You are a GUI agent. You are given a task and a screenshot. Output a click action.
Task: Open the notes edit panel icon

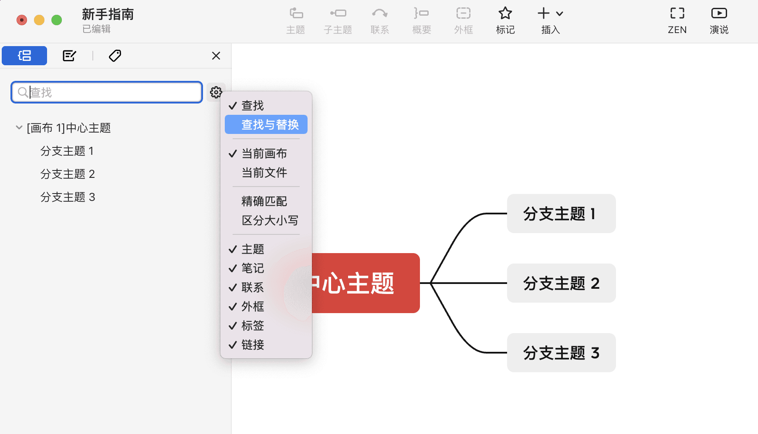tap(69, 56)
